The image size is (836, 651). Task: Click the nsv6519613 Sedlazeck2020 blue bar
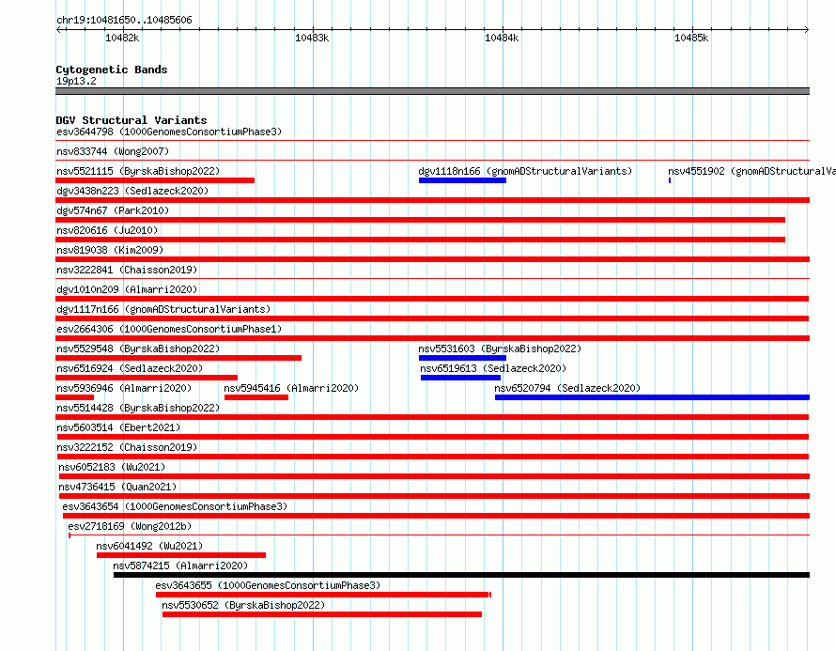460,378
